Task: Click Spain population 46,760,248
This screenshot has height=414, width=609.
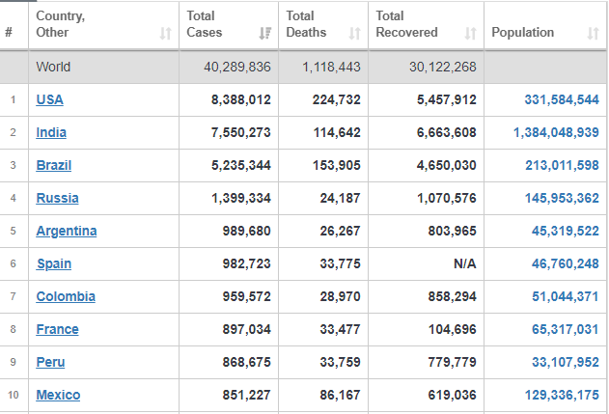Action: coord(566,263)
